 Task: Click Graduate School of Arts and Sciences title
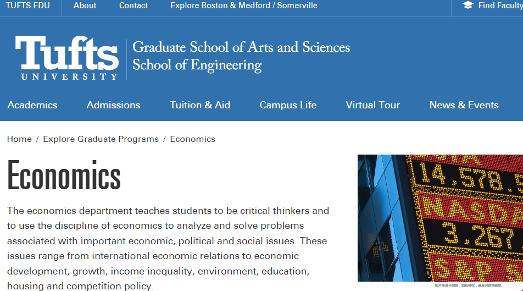[x=241, y=47]
